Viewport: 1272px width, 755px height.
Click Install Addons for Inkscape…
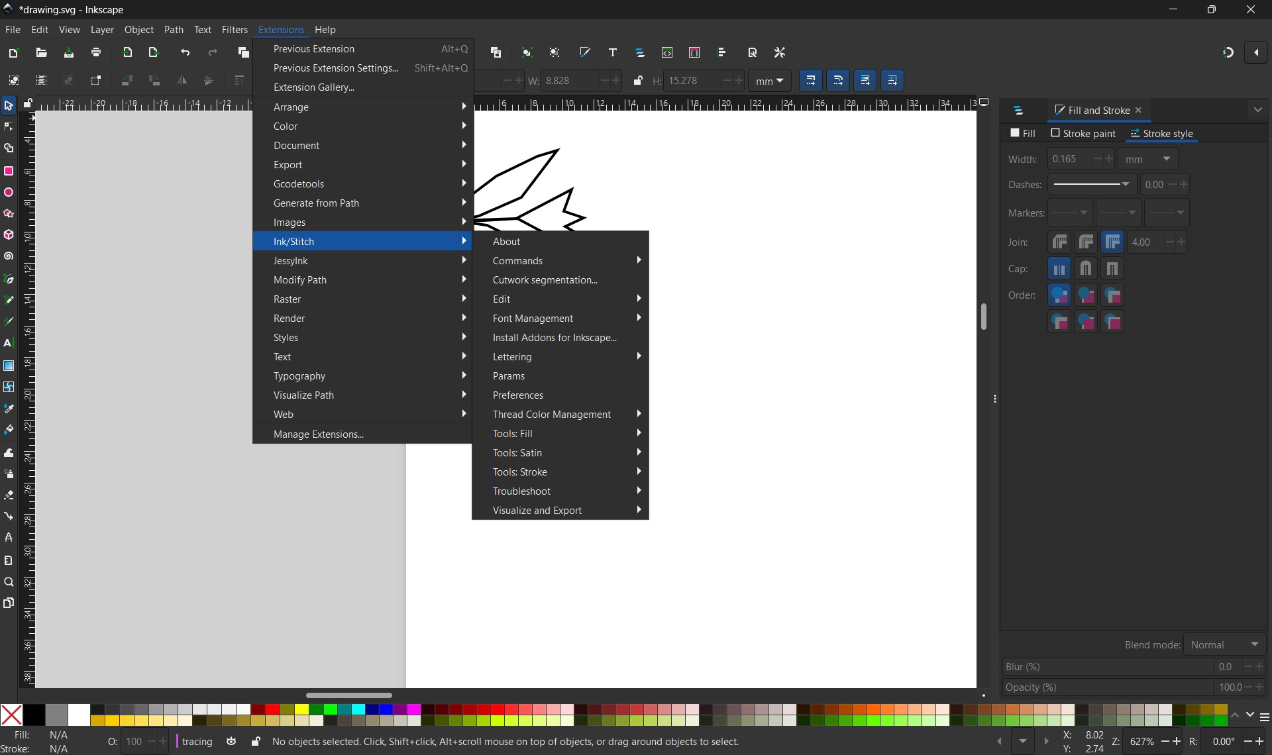coord(560,338)
